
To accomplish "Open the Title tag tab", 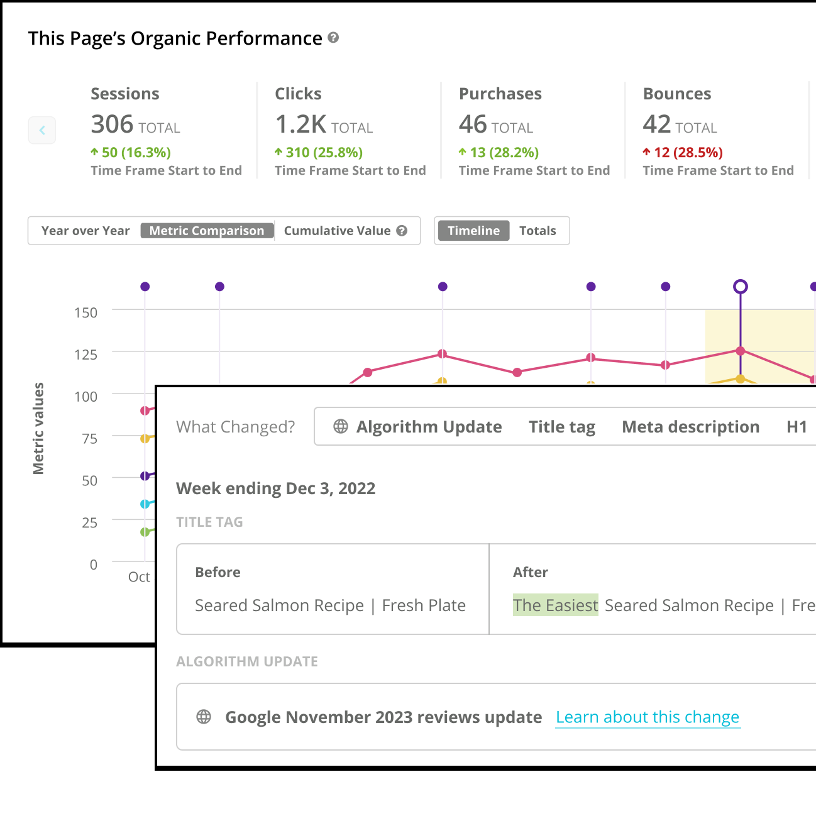I will click(x=561, y=426).
